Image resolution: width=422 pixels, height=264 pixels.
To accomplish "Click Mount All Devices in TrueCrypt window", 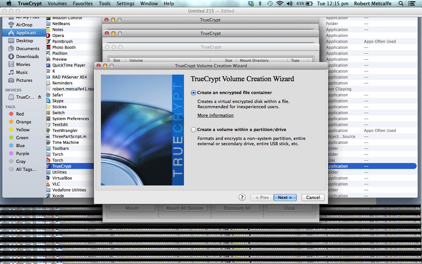I will 185,208.
